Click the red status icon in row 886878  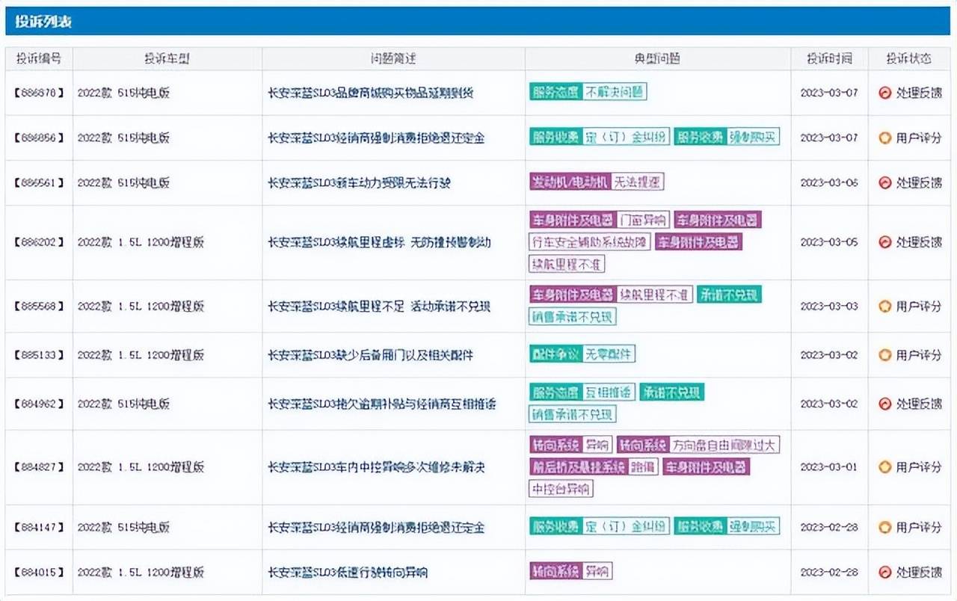click(885, 93)
